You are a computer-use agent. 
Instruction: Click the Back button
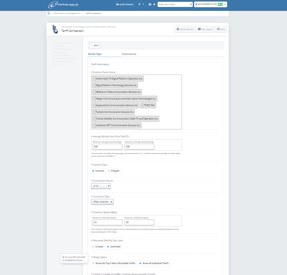pos(94,45)
